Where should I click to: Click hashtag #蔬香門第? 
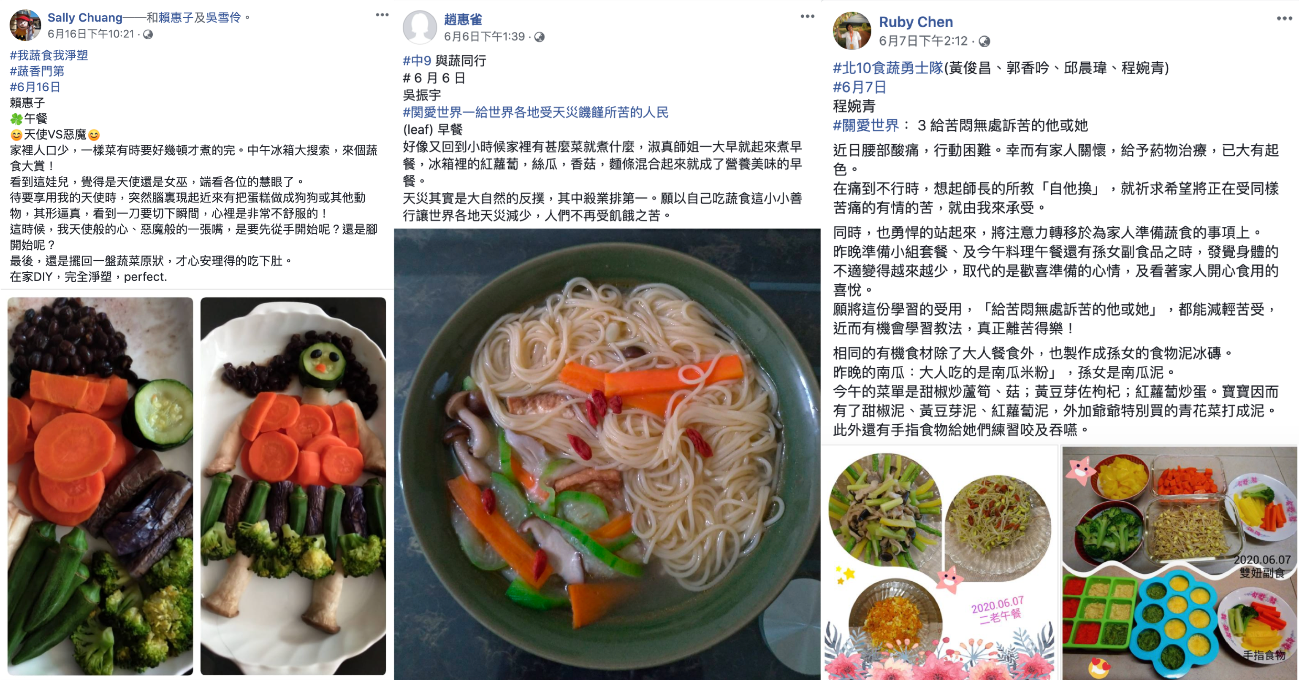click(37, 71)
